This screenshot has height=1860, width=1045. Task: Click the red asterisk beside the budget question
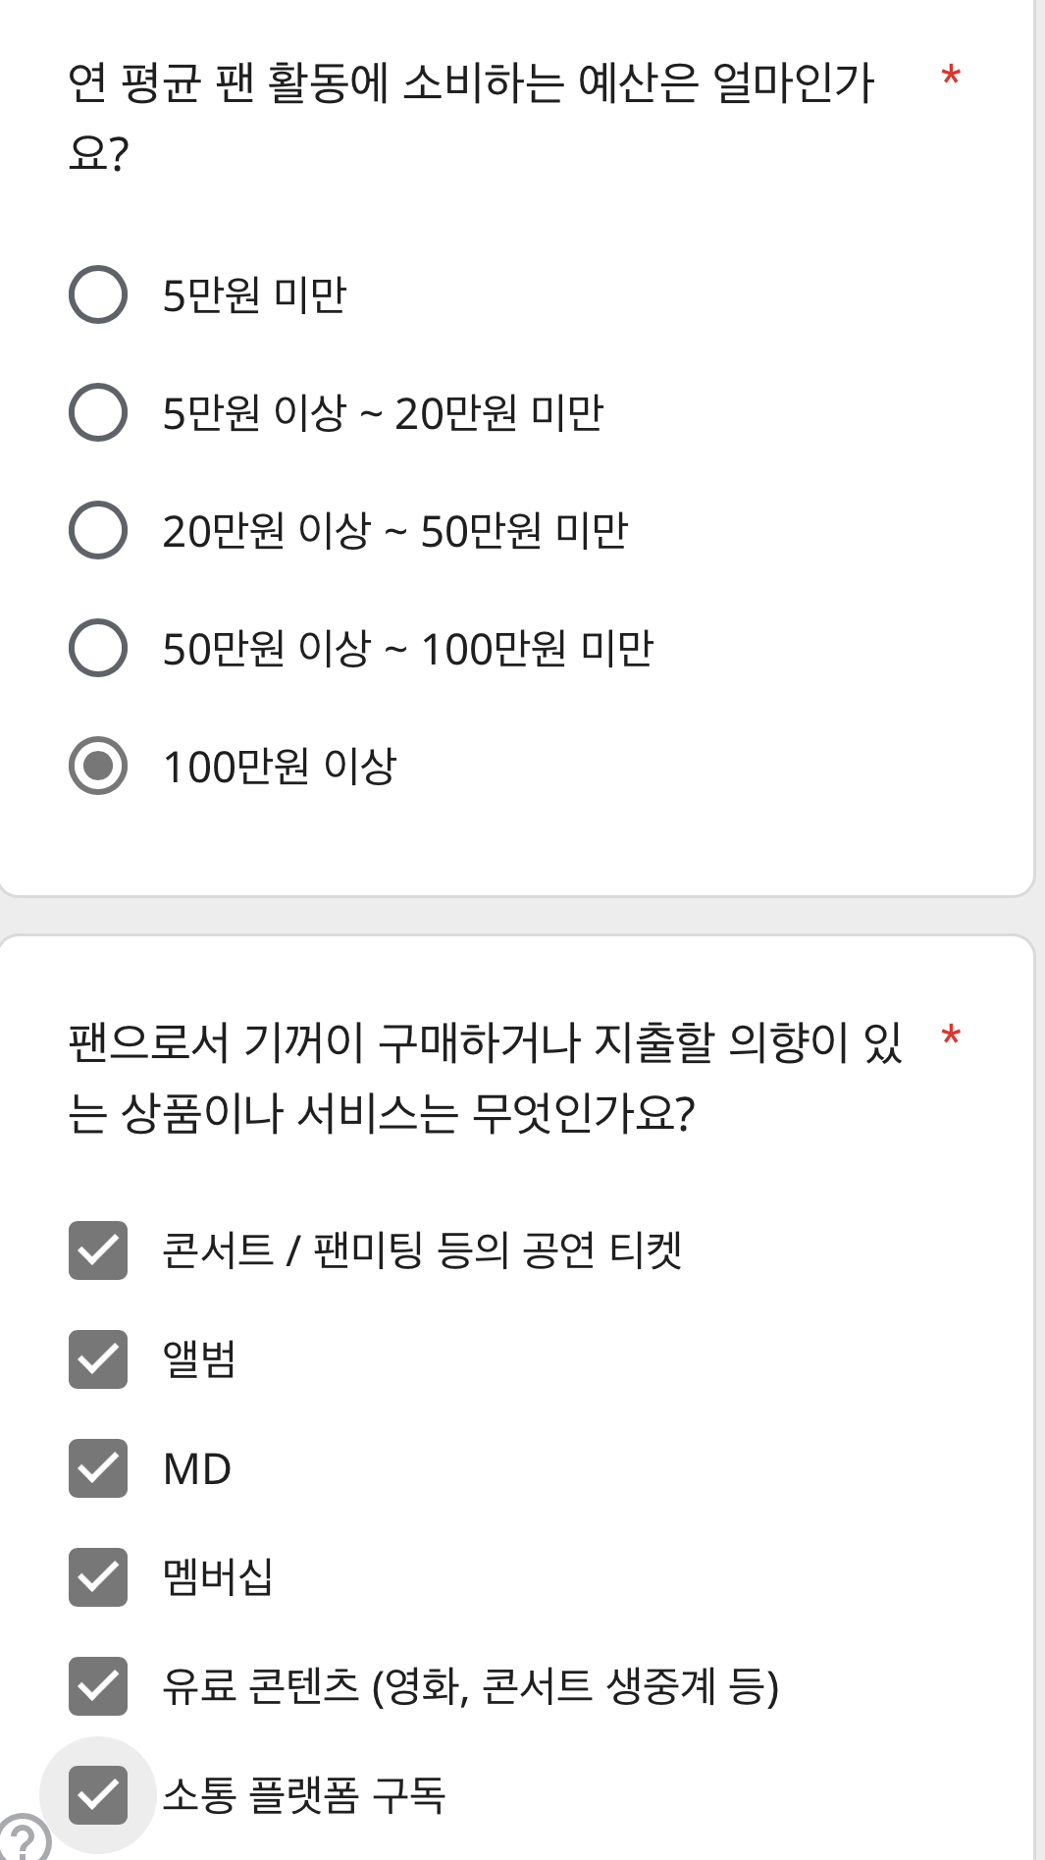pyautogui.click(x=950, y=77)
